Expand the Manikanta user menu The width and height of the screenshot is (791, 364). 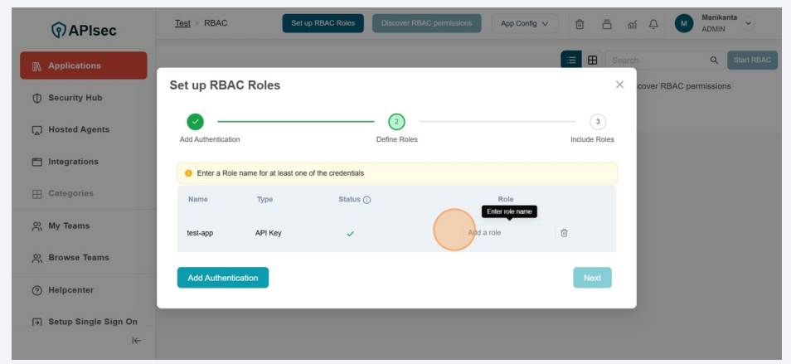(x=750, y=23)
